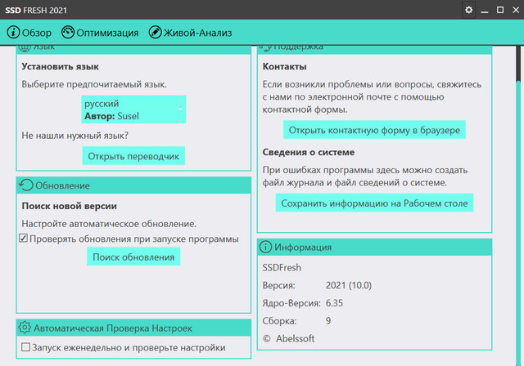Enable the Запуск еженедельно checkbox
This screenshot has height=366, width=524.
[26, 348]
